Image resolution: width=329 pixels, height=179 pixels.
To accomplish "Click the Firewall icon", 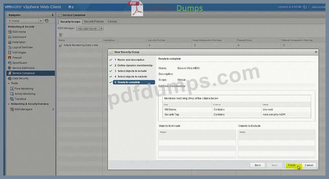I will coord(10,58).
